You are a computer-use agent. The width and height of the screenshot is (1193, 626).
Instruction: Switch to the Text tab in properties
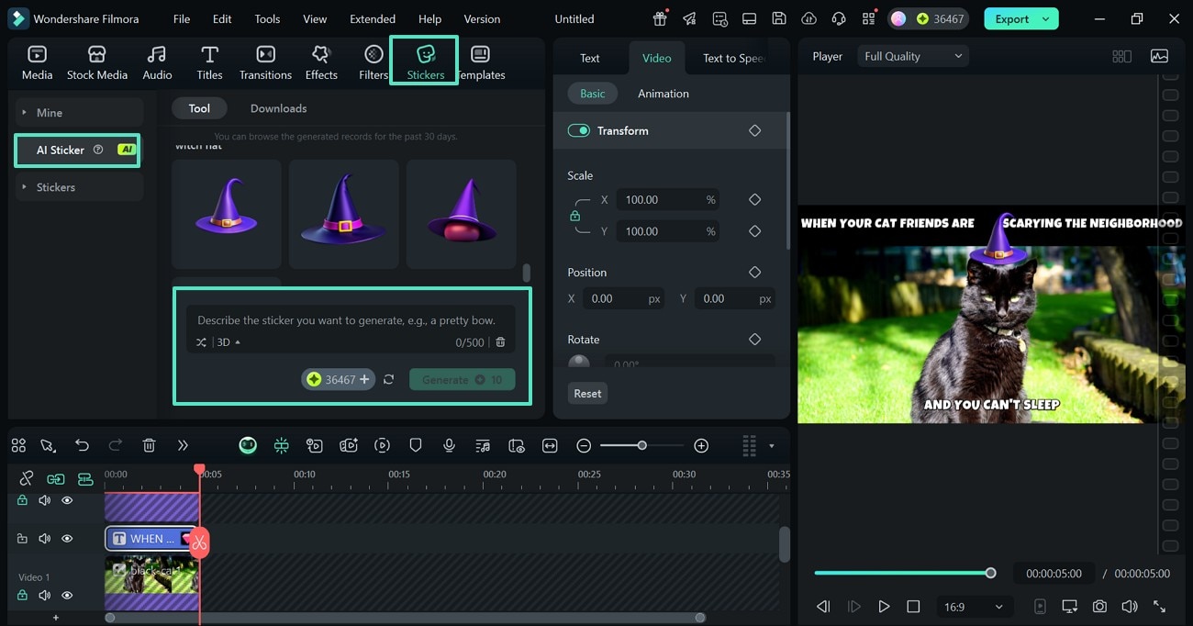pos(590,58)
